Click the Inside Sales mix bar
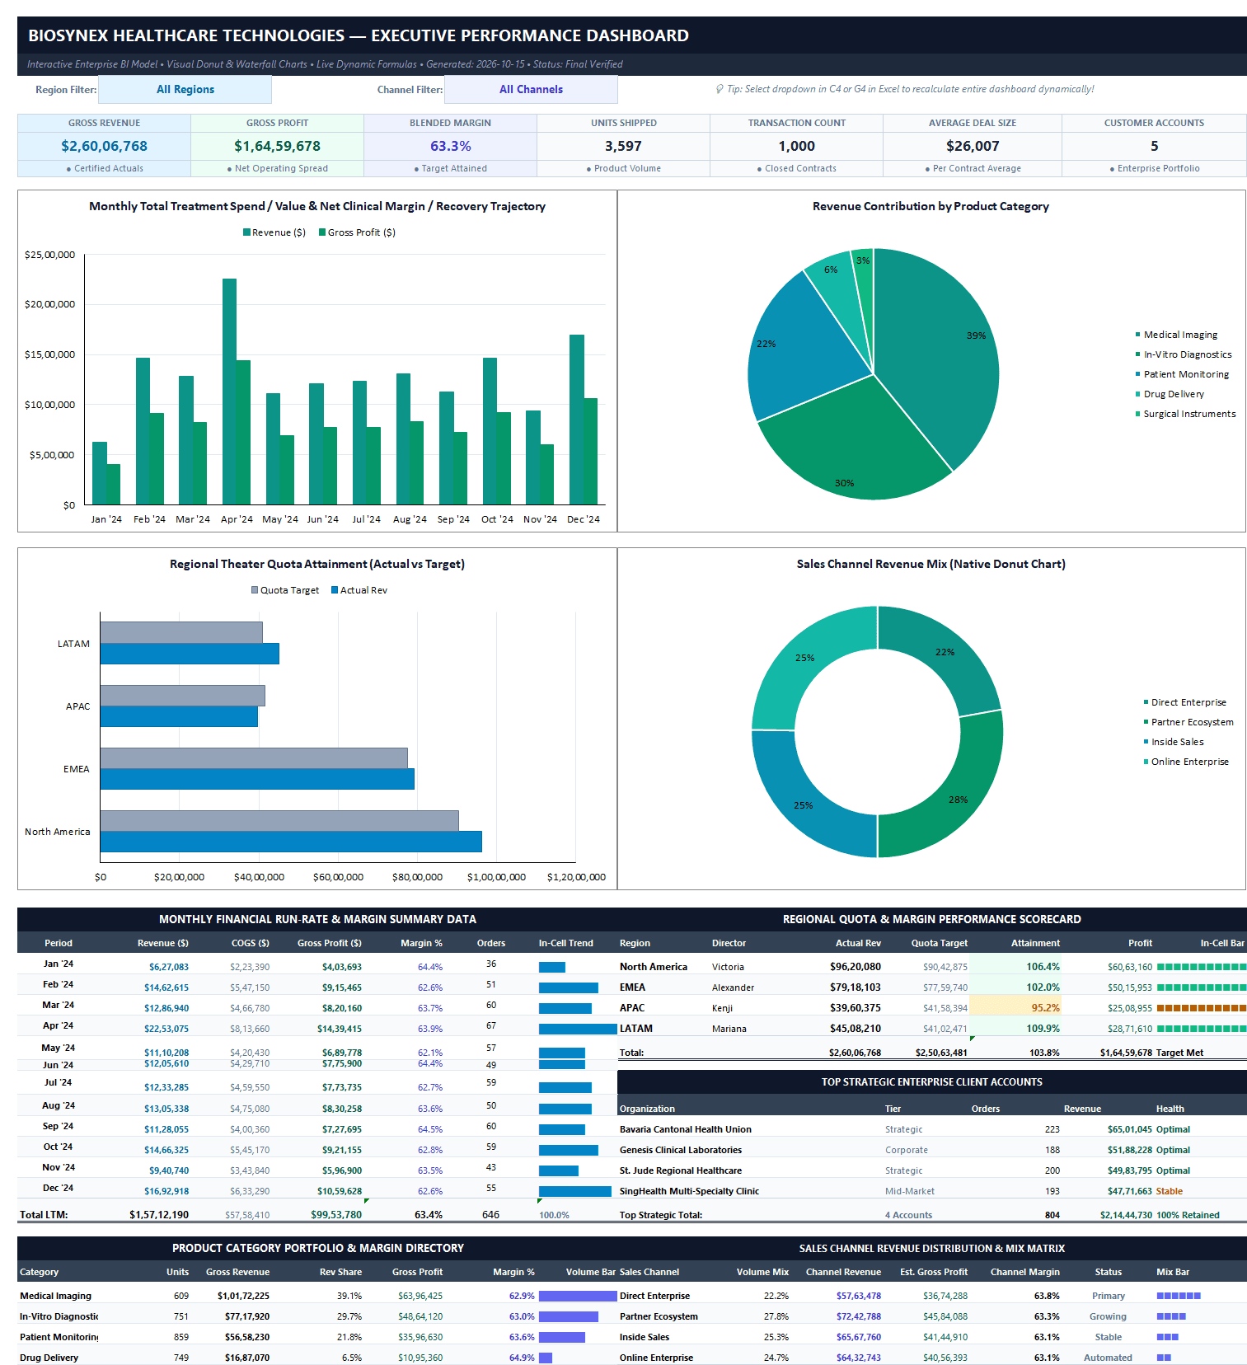This screenshot has height=1365, width=1247. click(x=1167, y=1337)
